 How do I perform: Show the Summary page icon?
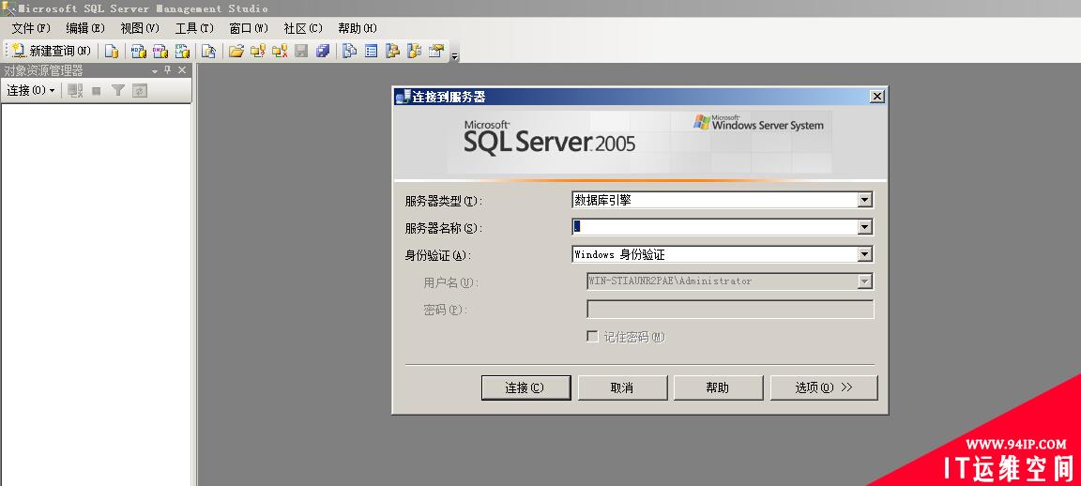click(371, 51)
